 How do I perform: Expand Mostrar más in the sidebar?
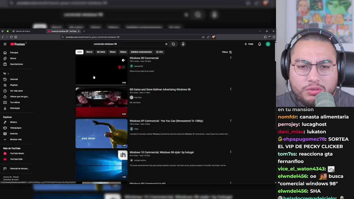[16, 140]
